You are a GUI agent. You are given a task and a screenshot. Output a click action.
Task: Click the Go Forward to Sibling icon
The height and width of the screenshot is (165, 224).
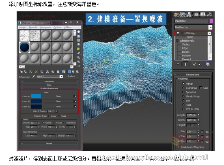pyautogui.click(x=77, y=72)
